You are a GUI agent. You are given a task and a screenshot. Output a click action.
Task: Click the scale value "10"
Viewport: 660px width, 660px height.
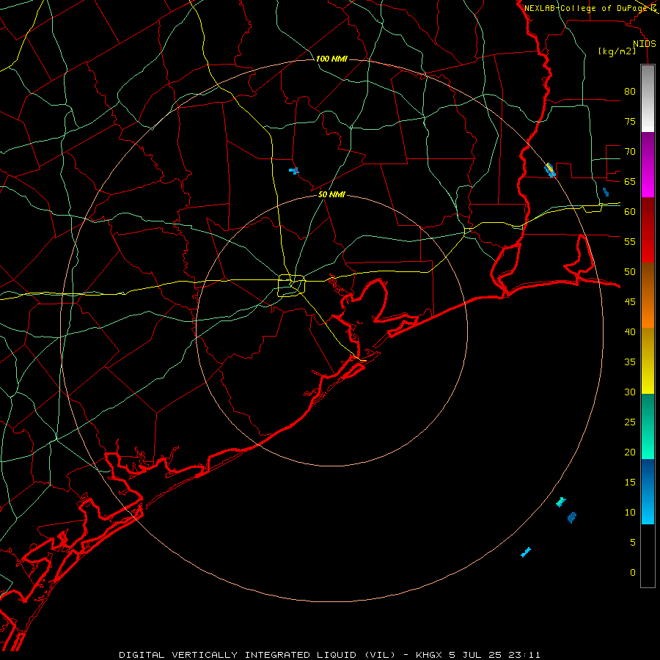(x=630, y=513)
